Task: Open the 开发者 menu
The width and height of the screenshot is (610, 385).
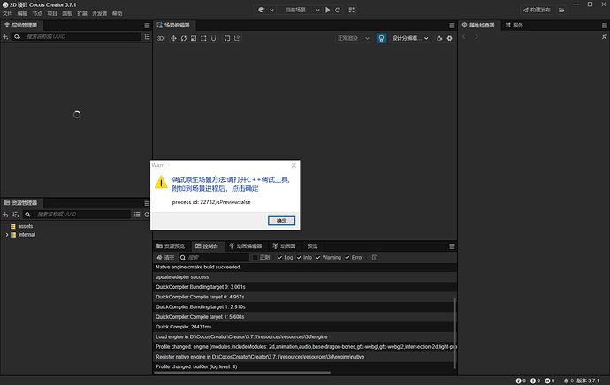Action: 99,13
